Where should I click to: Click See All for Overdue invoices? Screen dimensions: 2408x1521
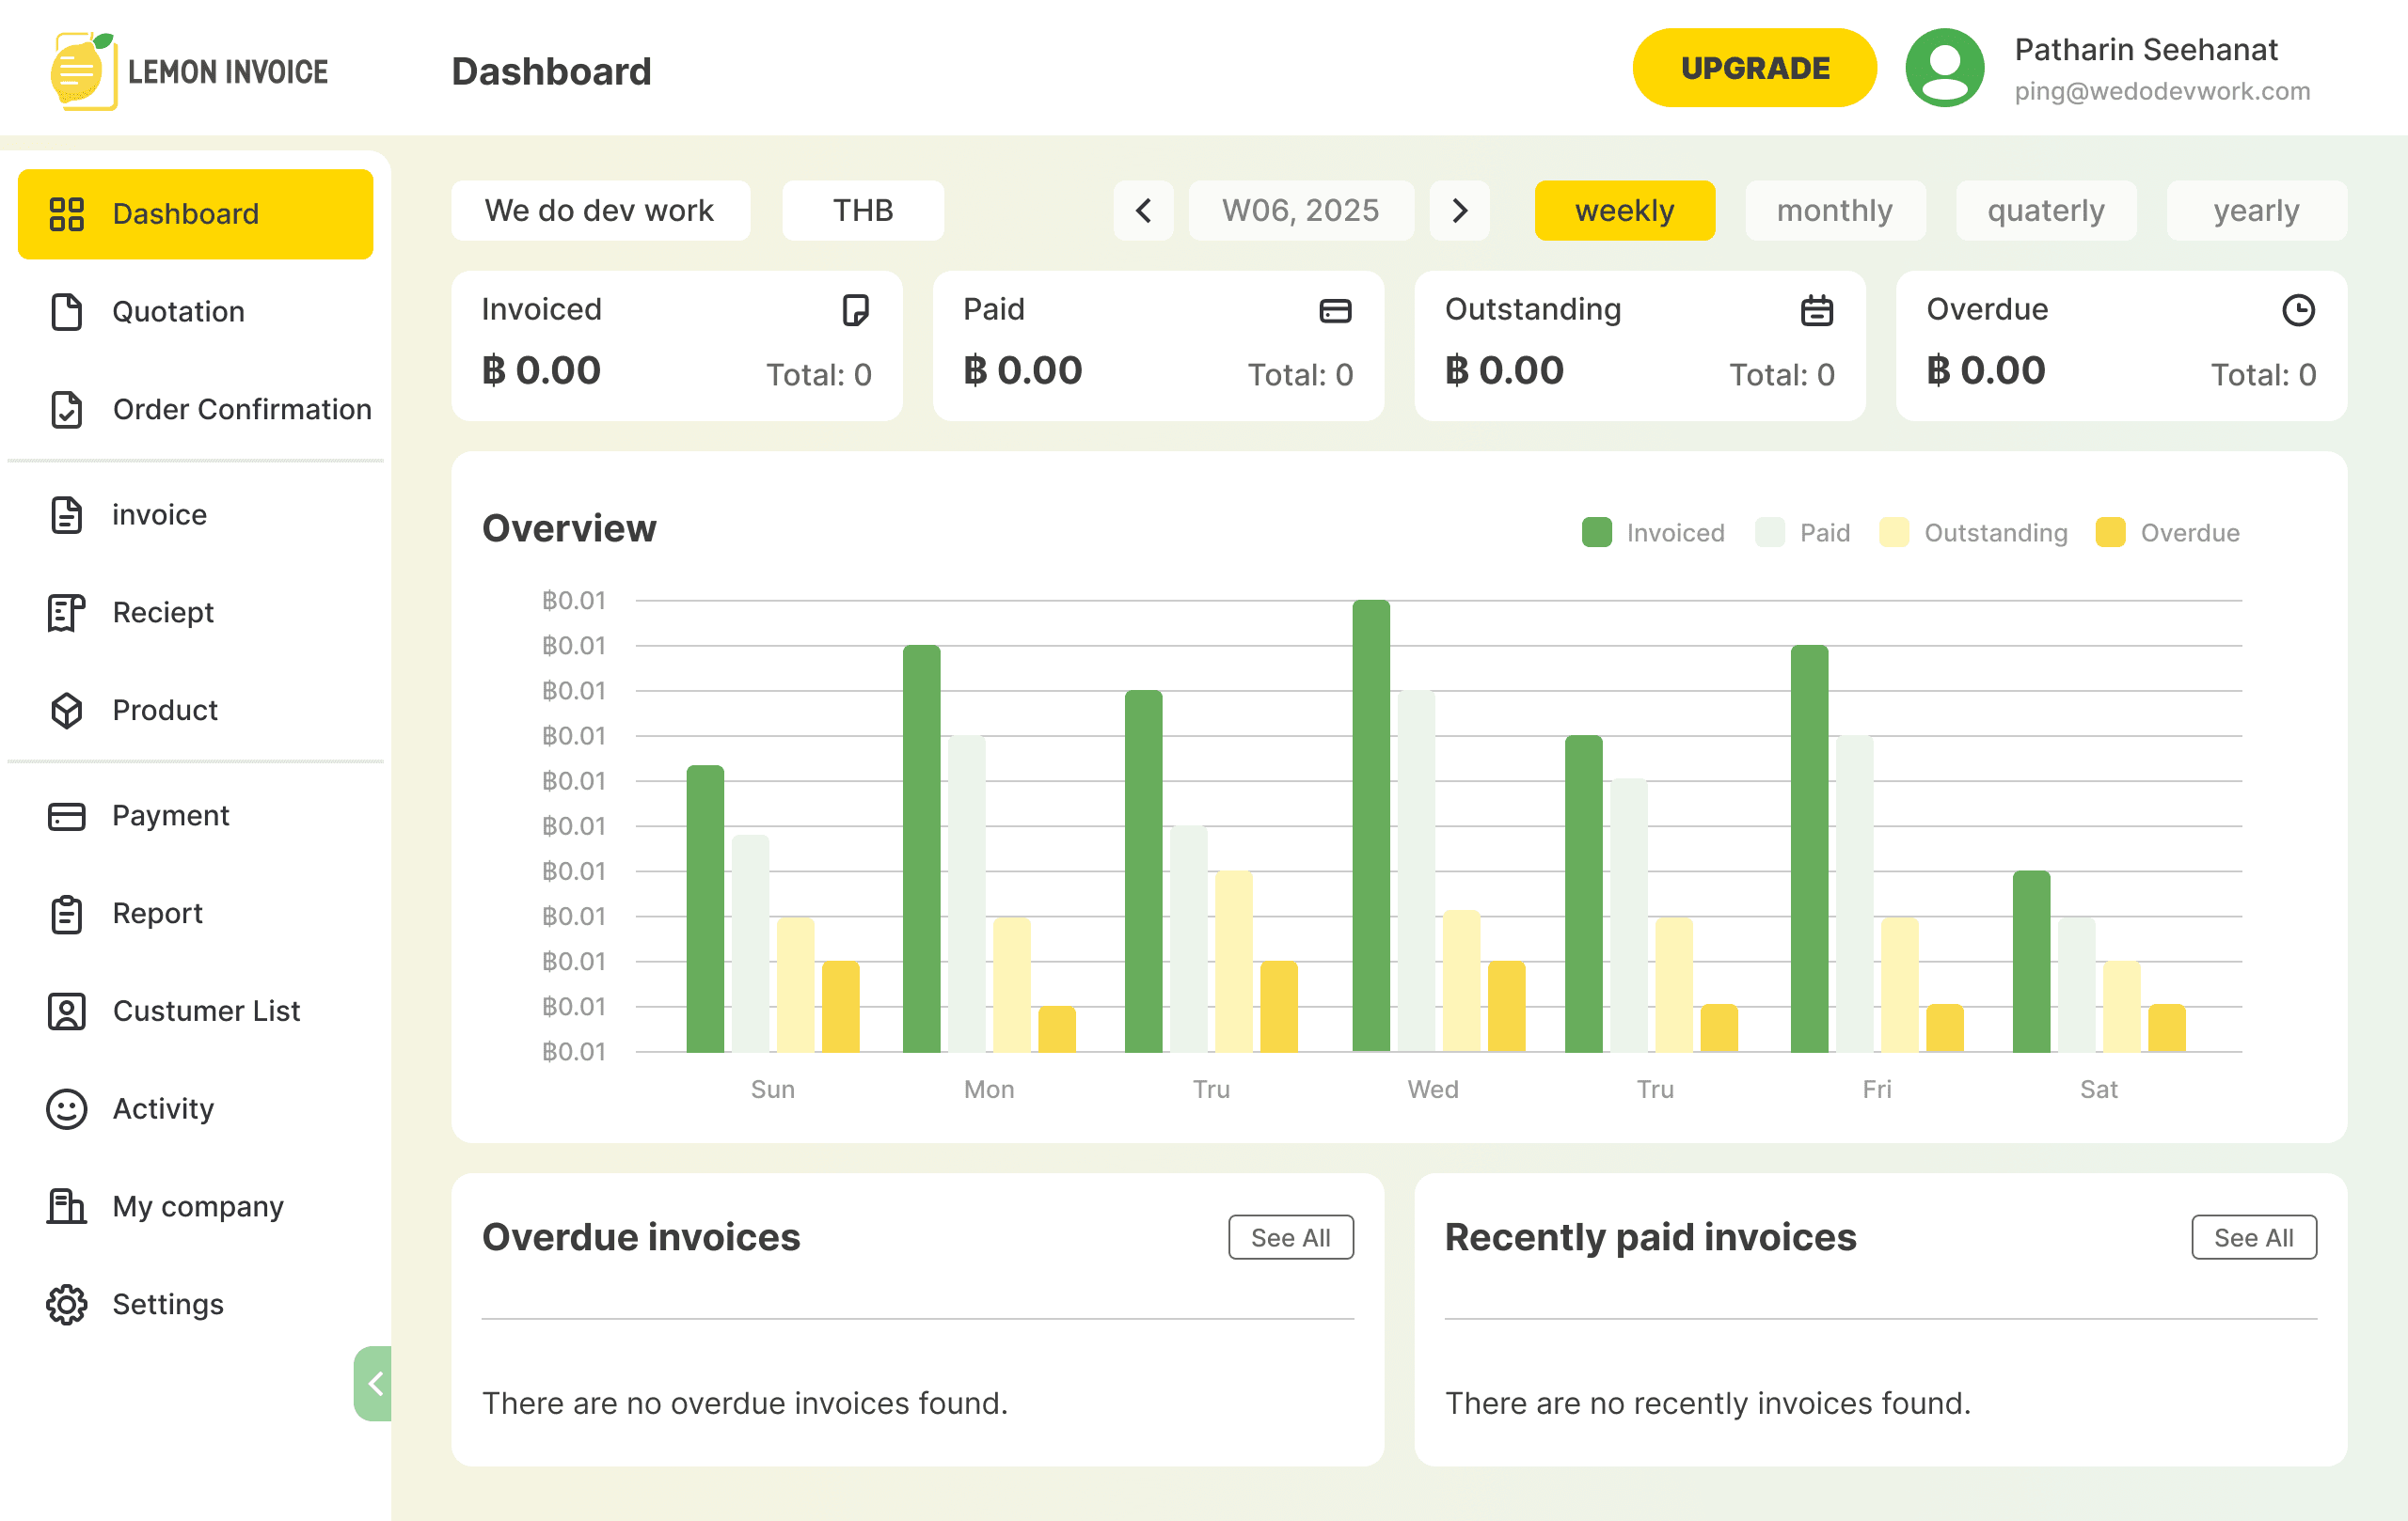click(x=1291, y=1237)
